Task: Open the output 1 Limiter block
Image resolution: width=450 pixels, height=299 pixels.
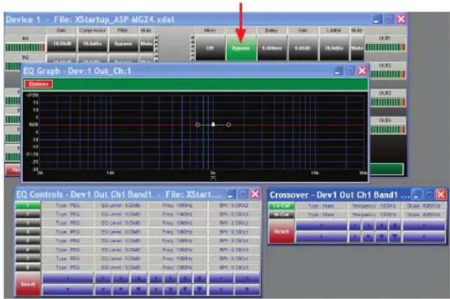Action: click(334, 48)
